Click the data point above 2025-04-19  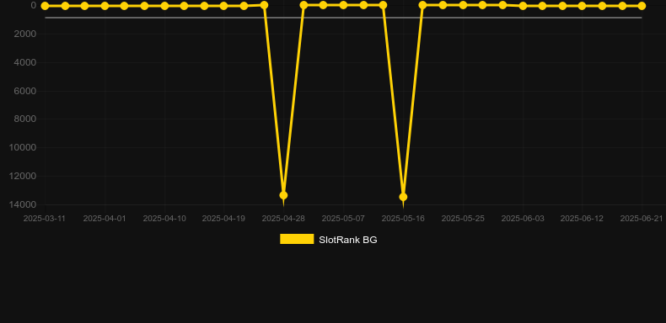[x=224, y=6]
